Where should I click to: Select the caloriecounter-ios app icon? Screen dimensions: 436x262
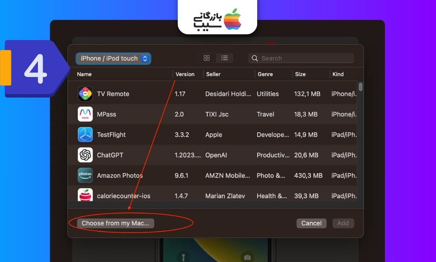85,195
